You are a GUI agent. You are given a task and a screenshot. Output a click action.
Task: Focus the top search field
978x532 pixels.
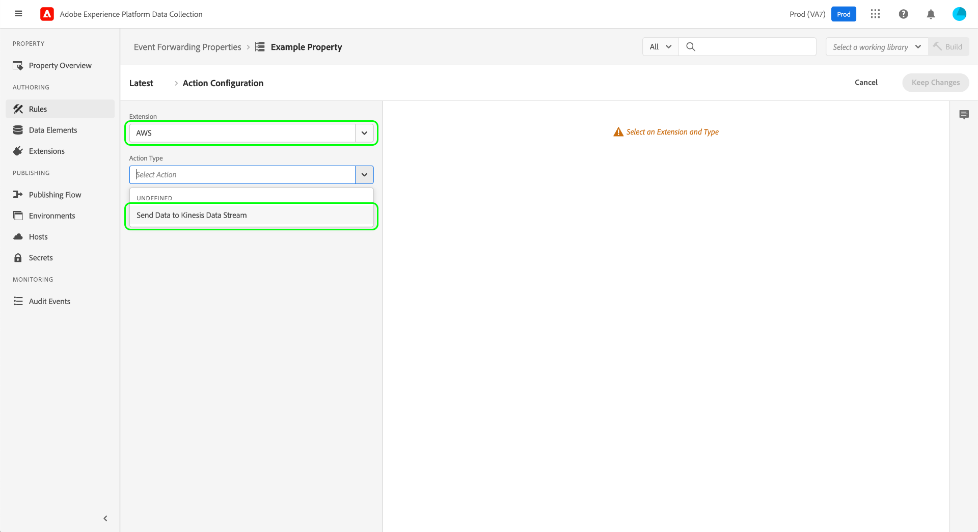point(747,46)
